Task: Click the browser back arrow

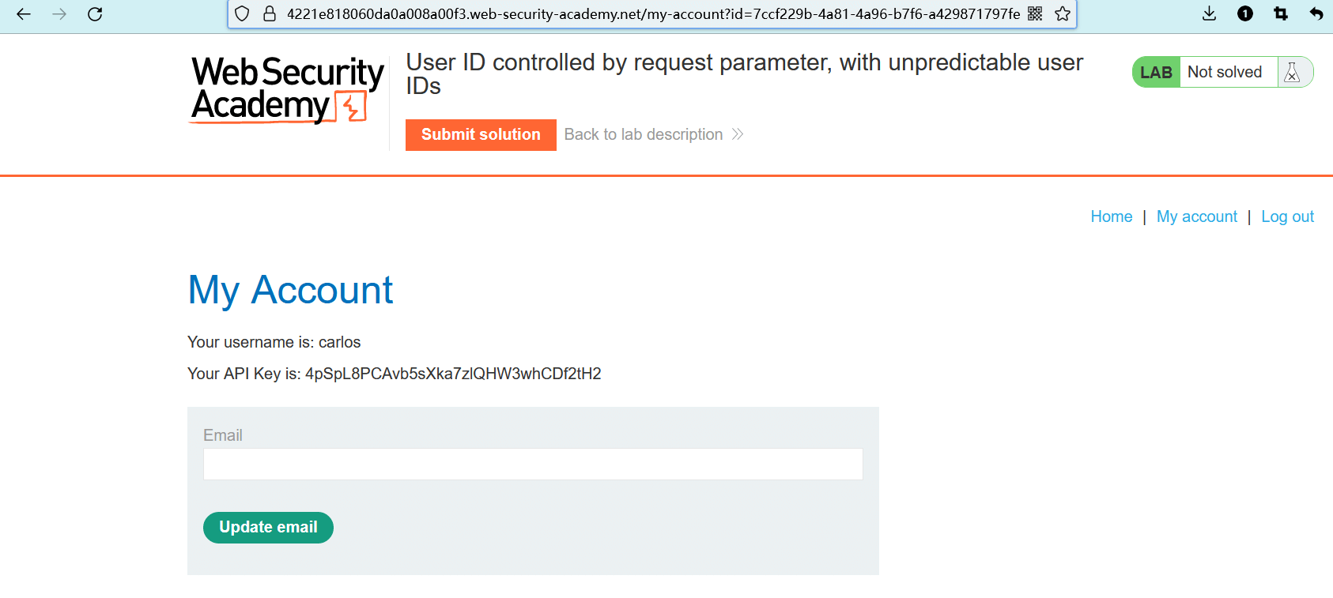Action: tap(24, 13)
